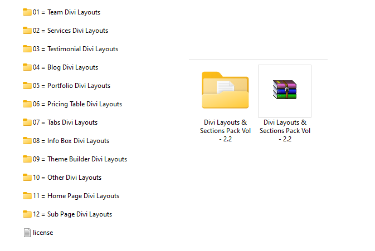Select the large Divi Layouts folder icon
Image resolution: width=375 pixels, height=251 pixels.
pos(225,90)
